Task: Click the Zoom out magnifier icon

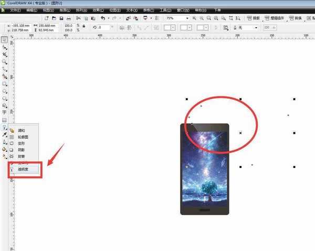Action: point(201,18)
